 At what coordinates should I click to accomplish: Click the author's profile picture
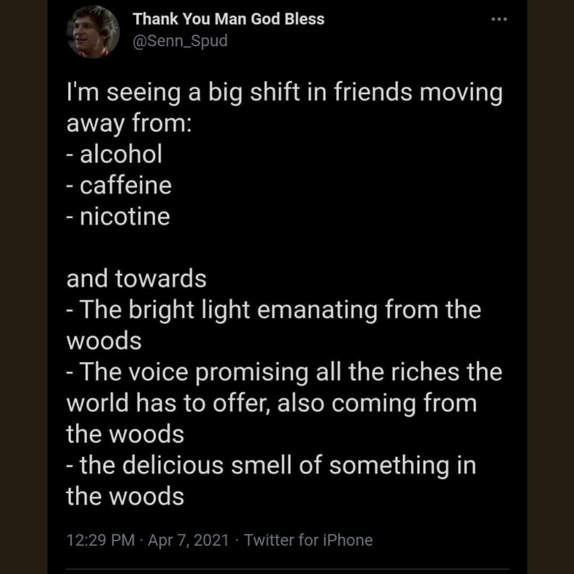point(93,33)
